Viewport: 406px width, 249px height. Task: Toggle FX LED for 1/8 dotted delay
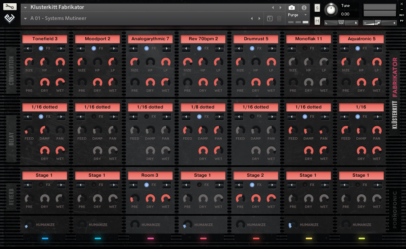pyautogui.click(x=199, y=117)
